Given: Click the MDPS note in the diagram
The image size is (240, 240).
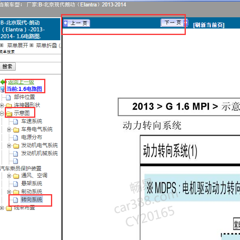Looking at the screenshot, I should 192,188.
